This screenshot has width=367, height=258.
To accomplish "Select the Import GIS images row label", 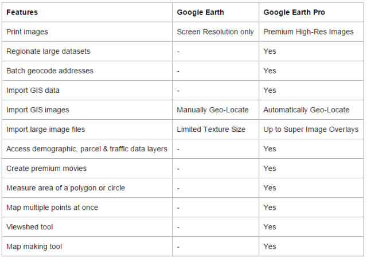I will pos(37,110).
